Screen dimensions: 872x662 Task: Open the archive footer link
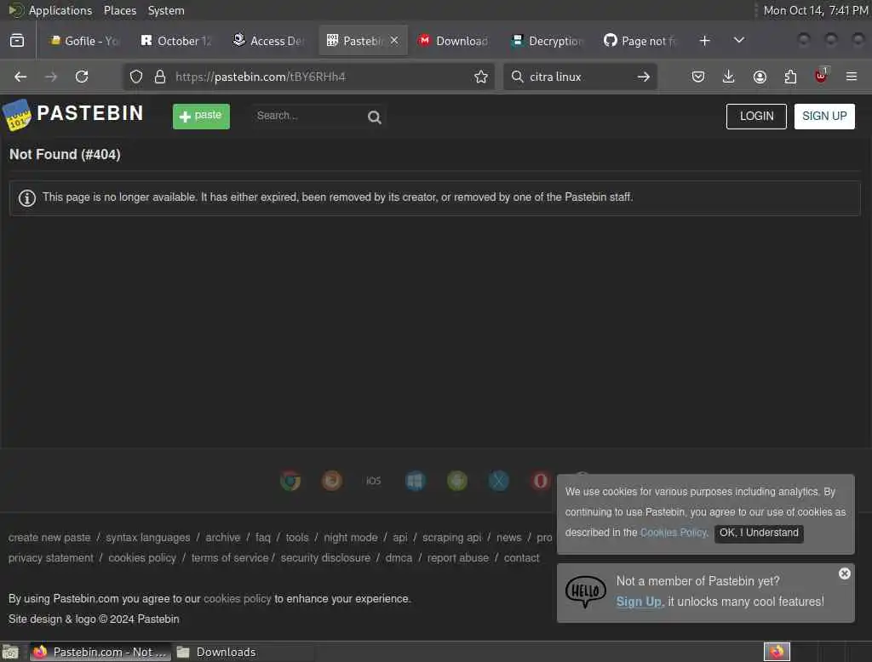[x=223, y=538]
